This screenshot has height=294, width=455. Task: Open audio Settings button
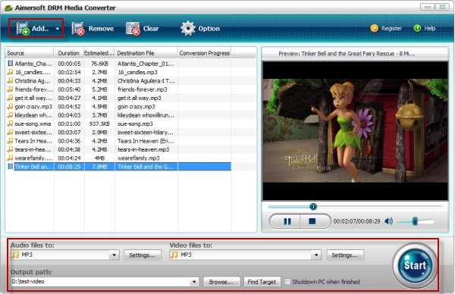pos(143,255)
